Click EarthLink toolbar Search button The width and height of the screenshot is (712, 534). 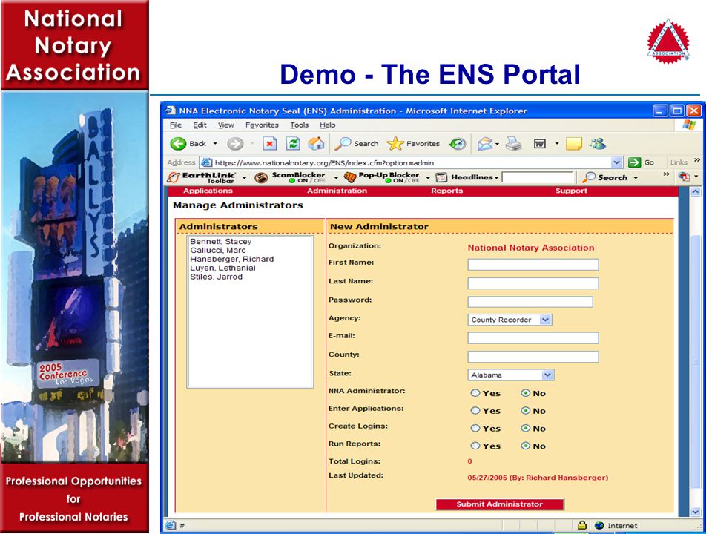606,177
